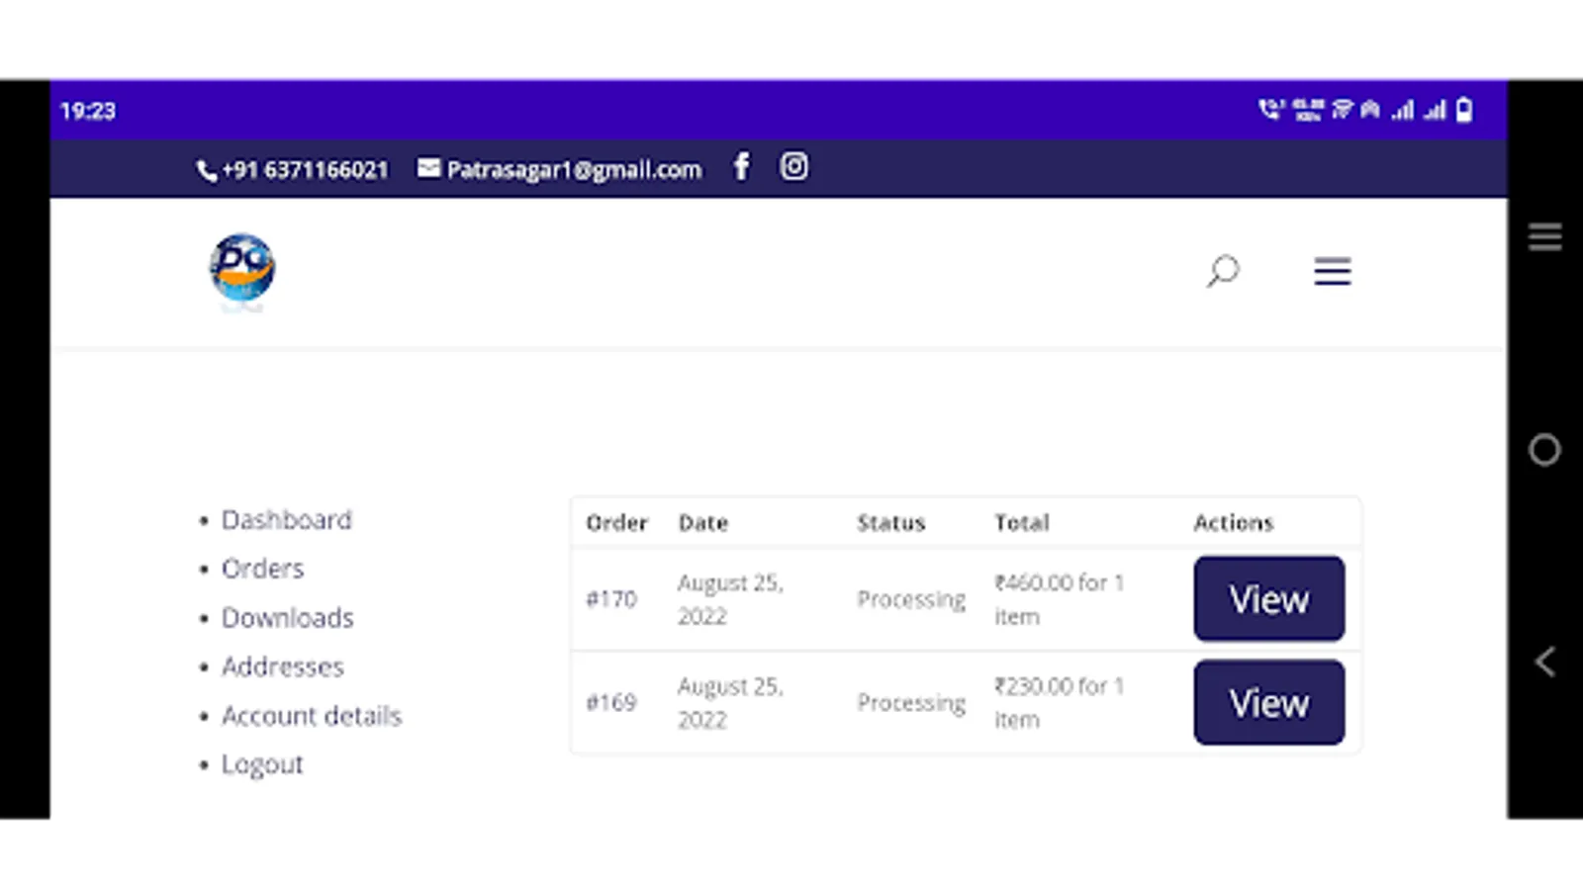1583x890 pixels.
Task: Open the Orders section
Action: coord(262,569)
